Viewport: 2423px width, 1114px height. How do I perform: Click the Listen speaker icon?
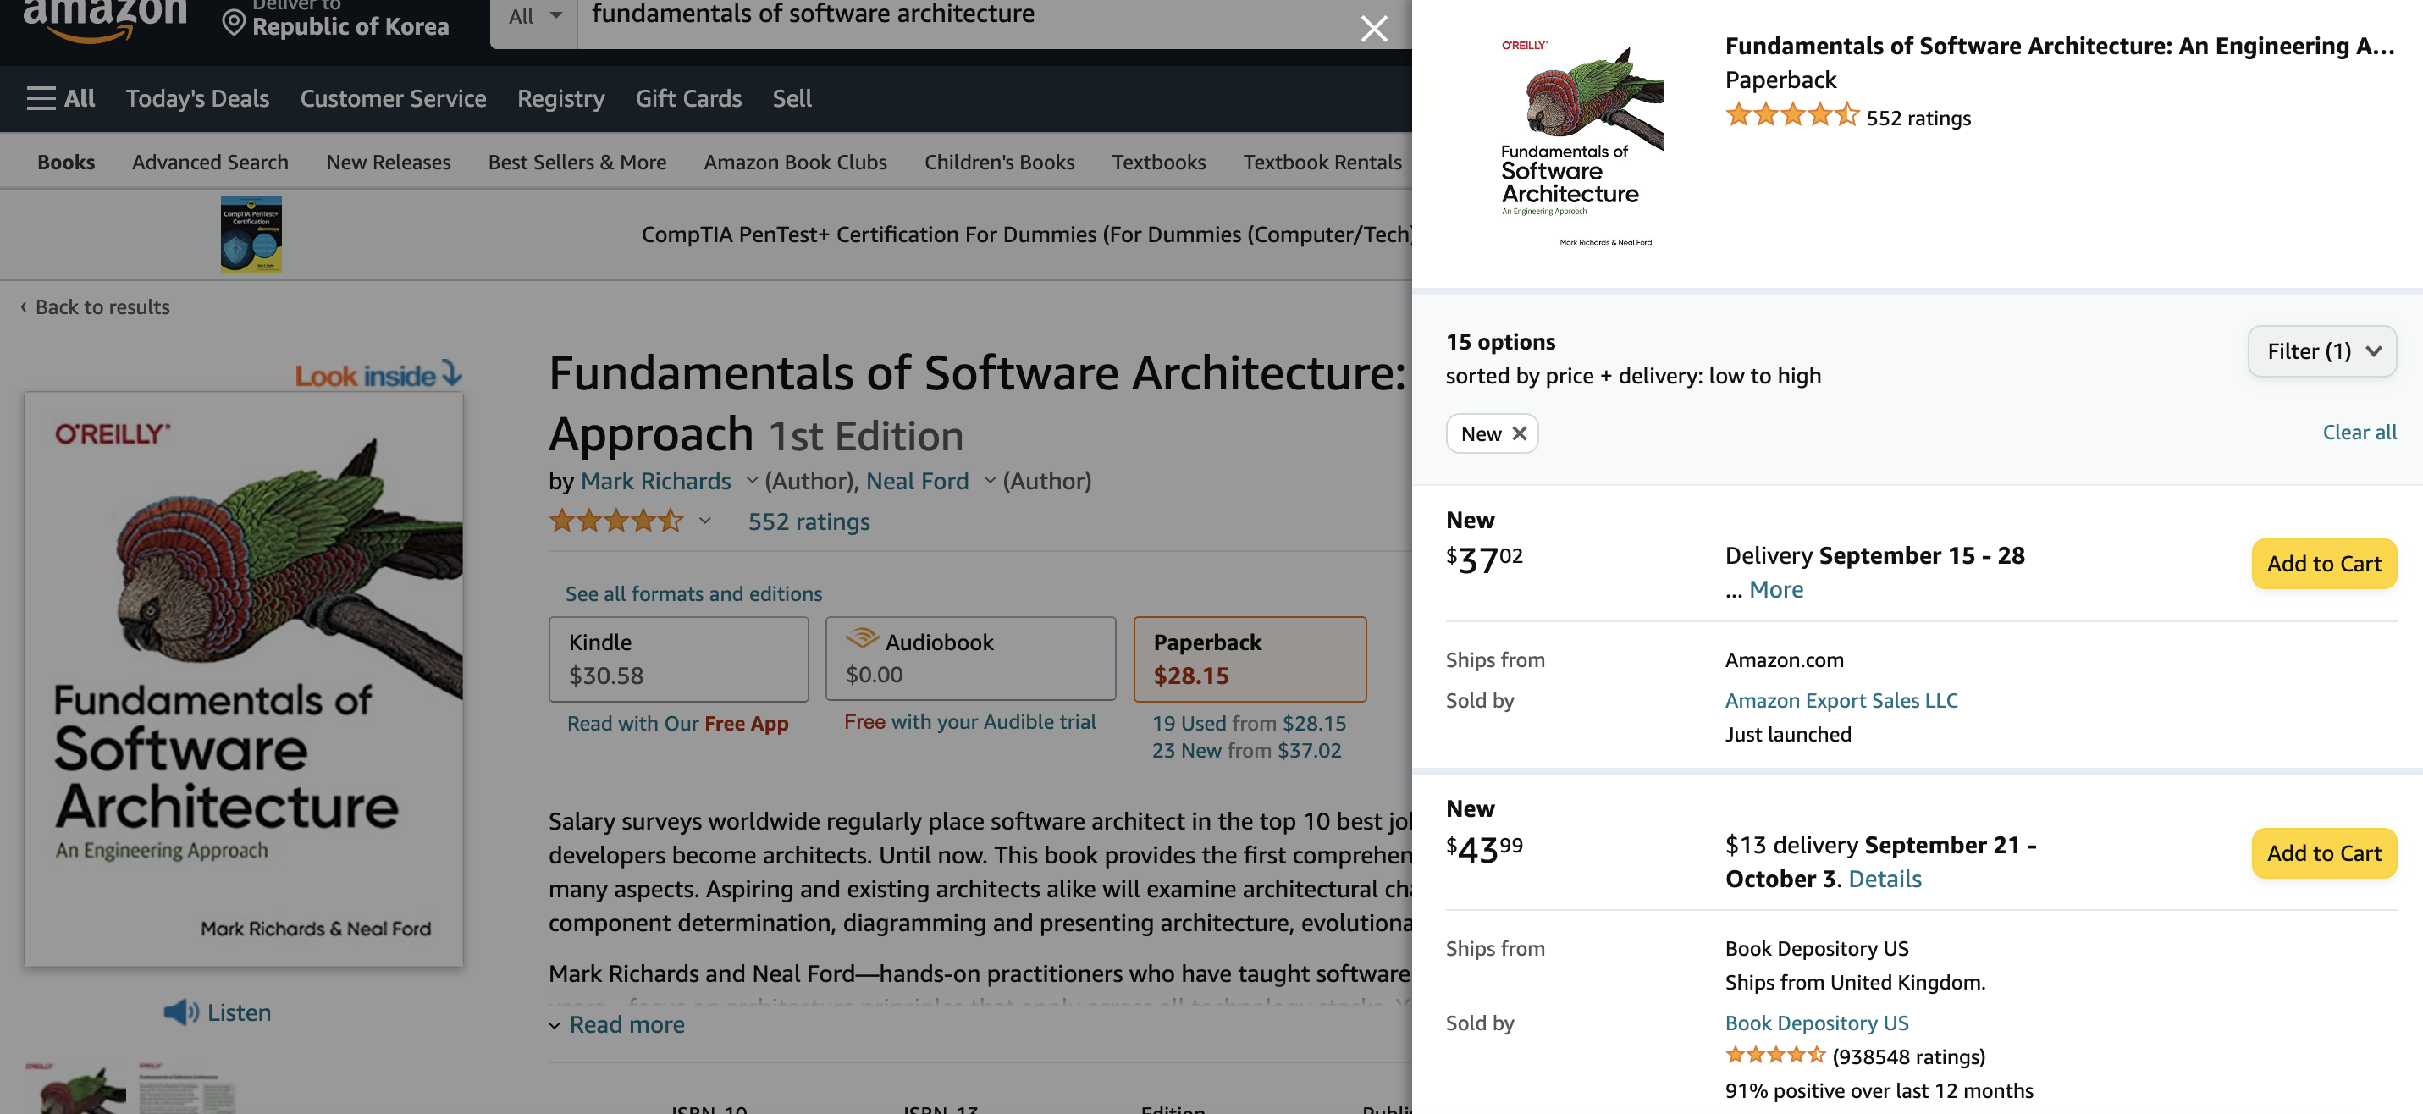pyautogui.click(x=179, y=1012)
